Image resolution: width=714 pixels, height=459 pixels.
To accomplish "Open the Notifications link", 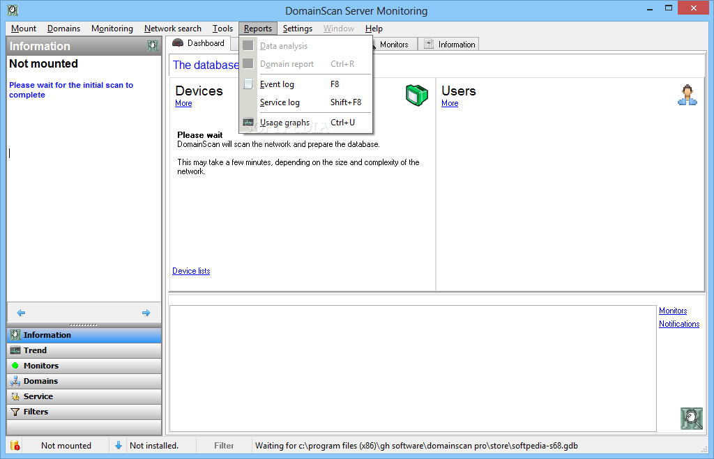I will pyautogui.click(x=679, y=324).
